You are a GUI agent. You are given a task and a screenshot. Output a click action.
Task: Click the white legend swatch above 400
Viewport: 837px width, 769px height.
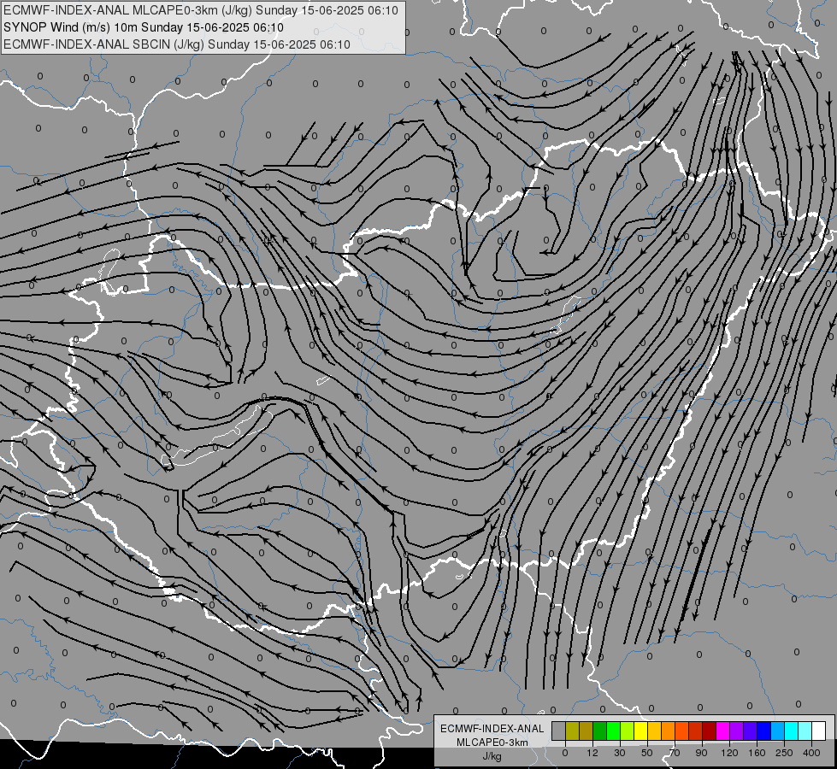click(x=819, y=731)
